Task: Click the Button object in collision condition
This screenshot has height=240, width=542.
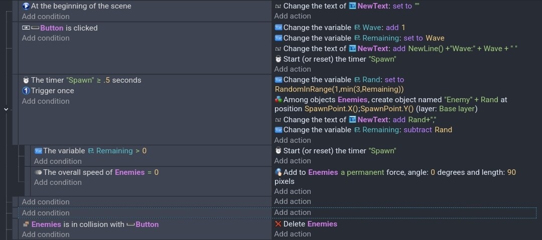Action: tap(147, 224)
